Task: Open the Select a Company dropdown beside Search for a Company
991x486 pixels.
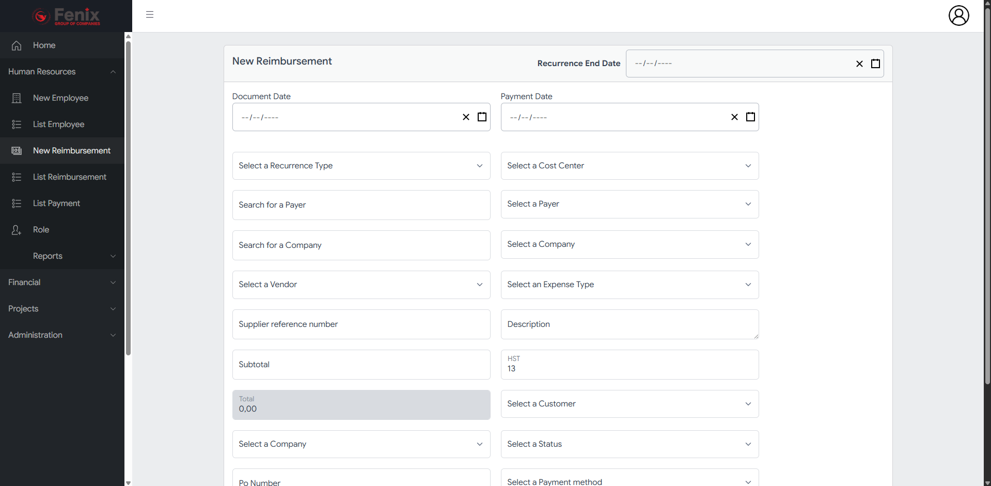Action: click(x=630, y=244)
